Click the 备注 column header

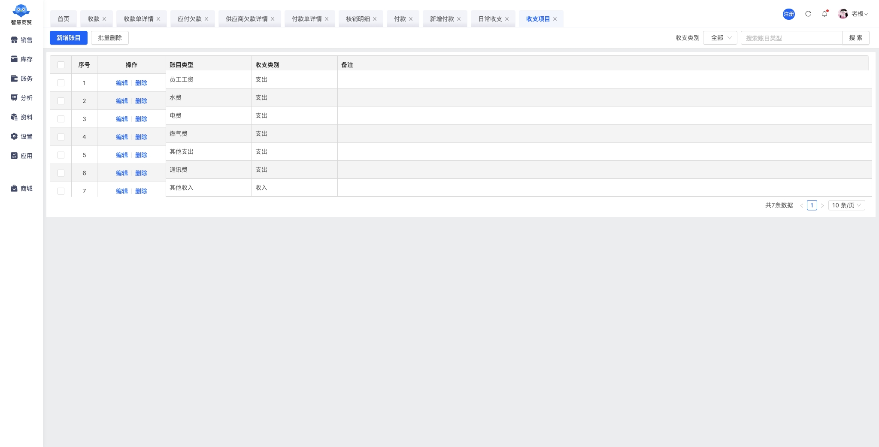click(603, 65)
